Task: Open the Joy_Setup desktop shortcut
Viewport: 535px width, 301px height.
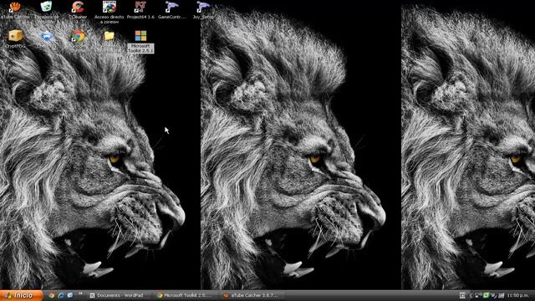Action: point(203,9)
